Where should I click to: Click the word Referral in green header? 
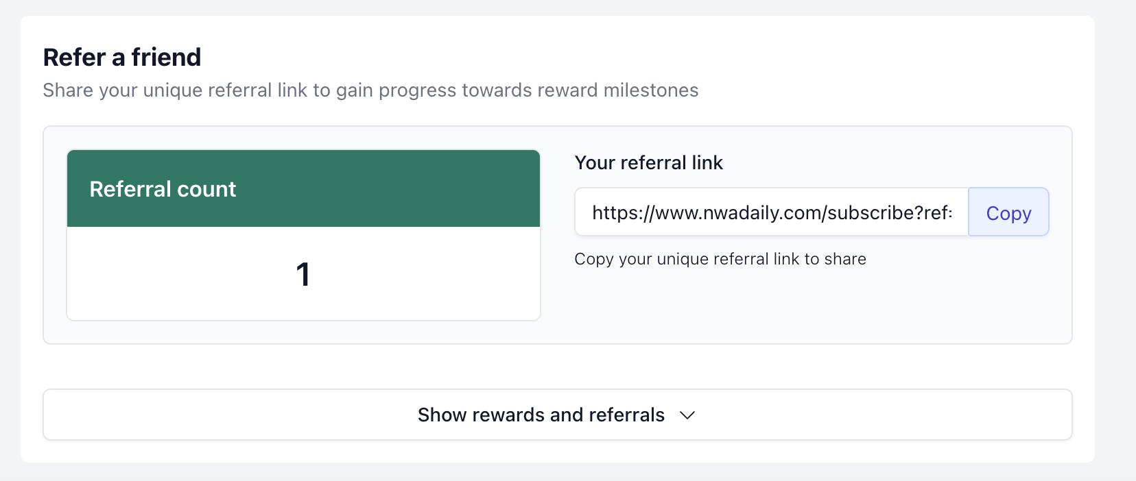tap(129, 189)
